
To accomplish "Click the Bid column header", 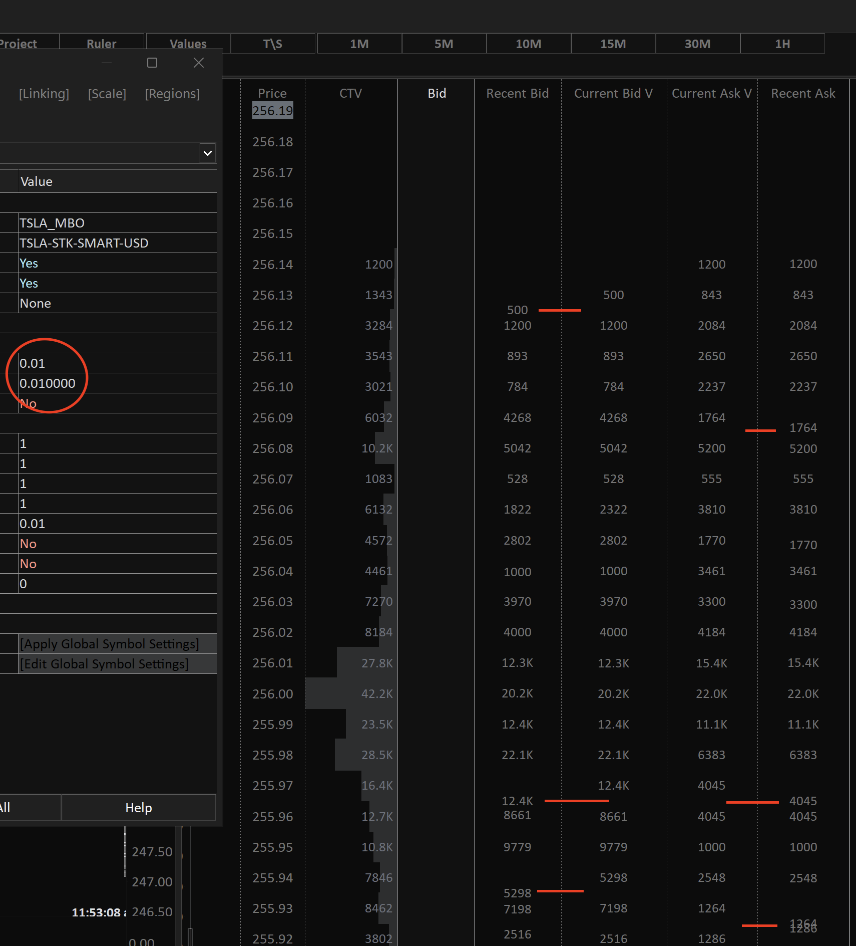I will coord(437,93).
